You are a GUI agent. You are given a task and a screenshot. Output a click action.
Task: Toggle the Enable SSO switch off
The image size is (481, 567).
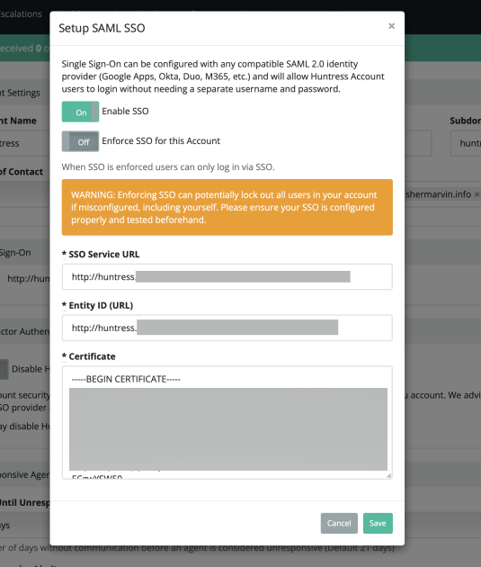[80, 112]
